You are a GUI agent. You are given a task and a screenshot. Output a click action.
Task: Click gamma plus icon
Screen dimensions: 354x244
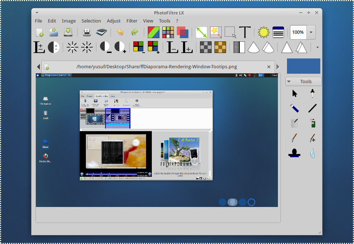pyautogui.click(x=187, y=47)
